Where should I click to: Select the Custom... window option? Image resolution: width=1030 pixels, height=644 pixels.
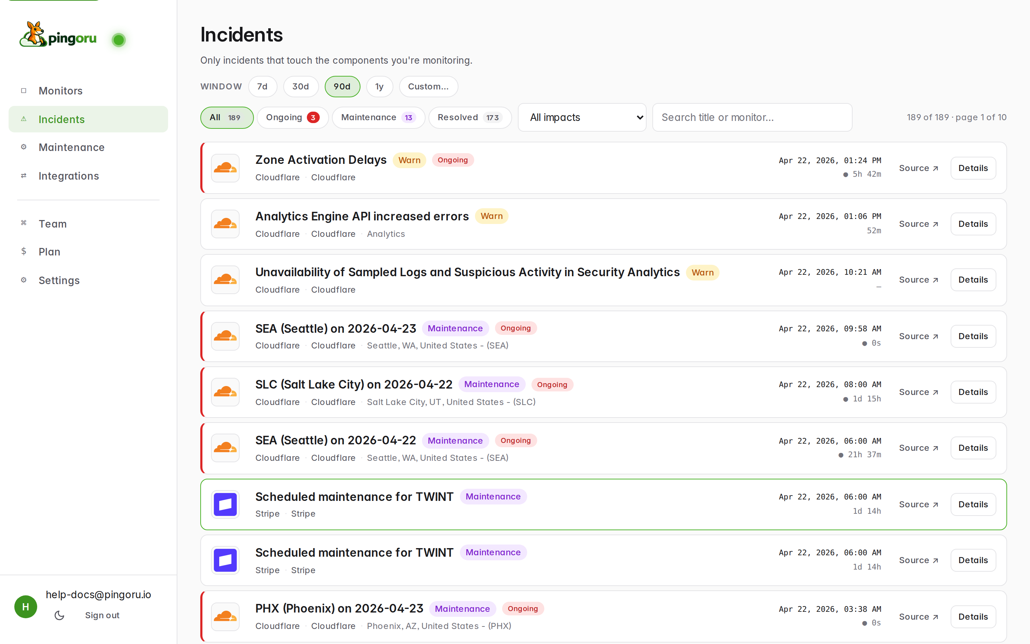[428, 87]
